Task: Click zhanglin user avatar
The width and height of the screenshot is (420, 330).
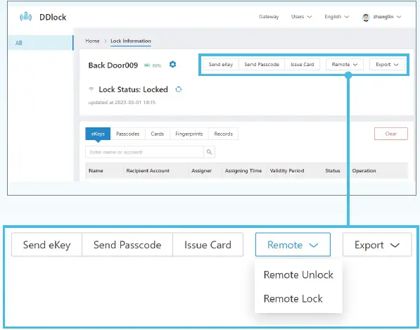Action: [x=366, y=17]
